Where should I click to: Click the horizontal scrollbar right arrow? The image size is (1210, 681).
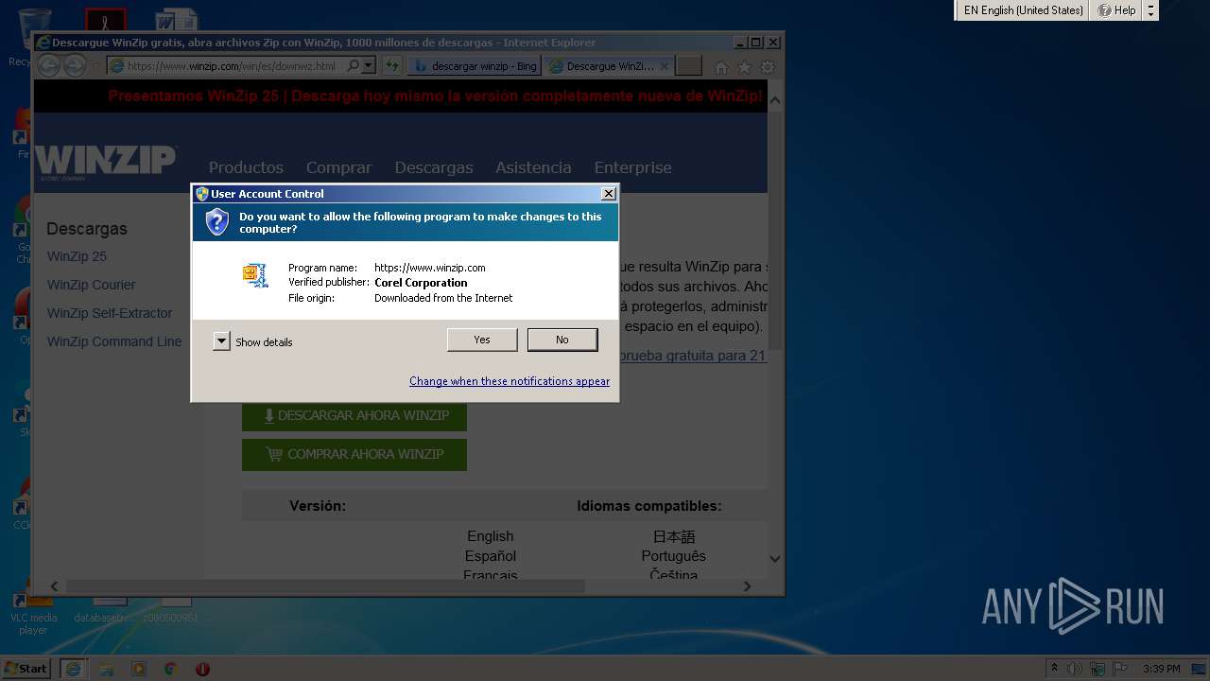tap(747, 586)
